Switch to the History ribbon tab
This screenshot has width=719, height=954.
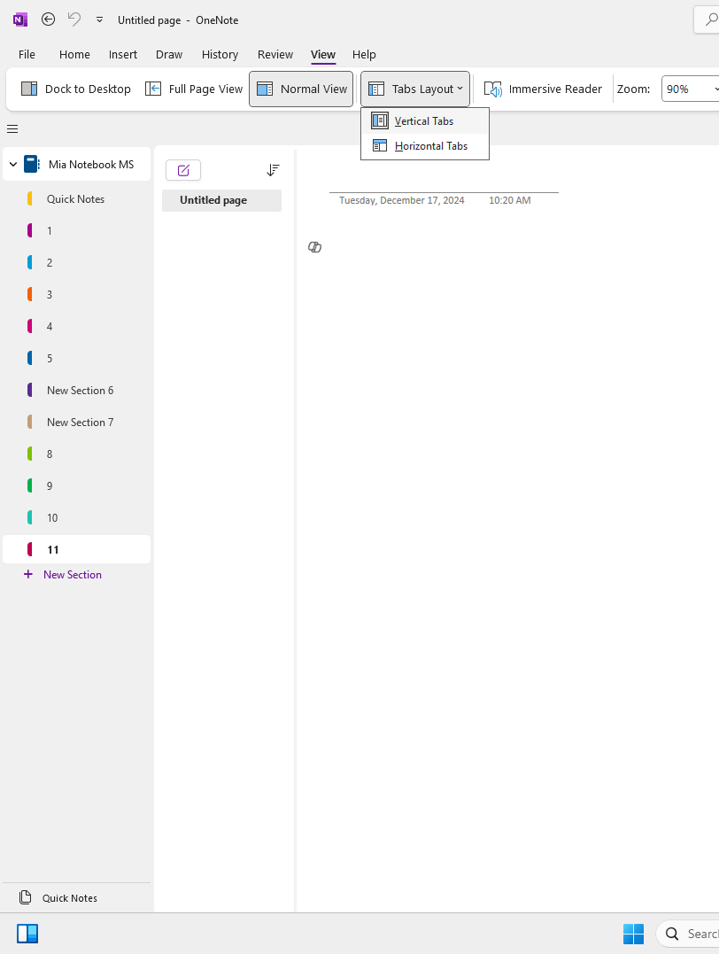coord(220,54)
